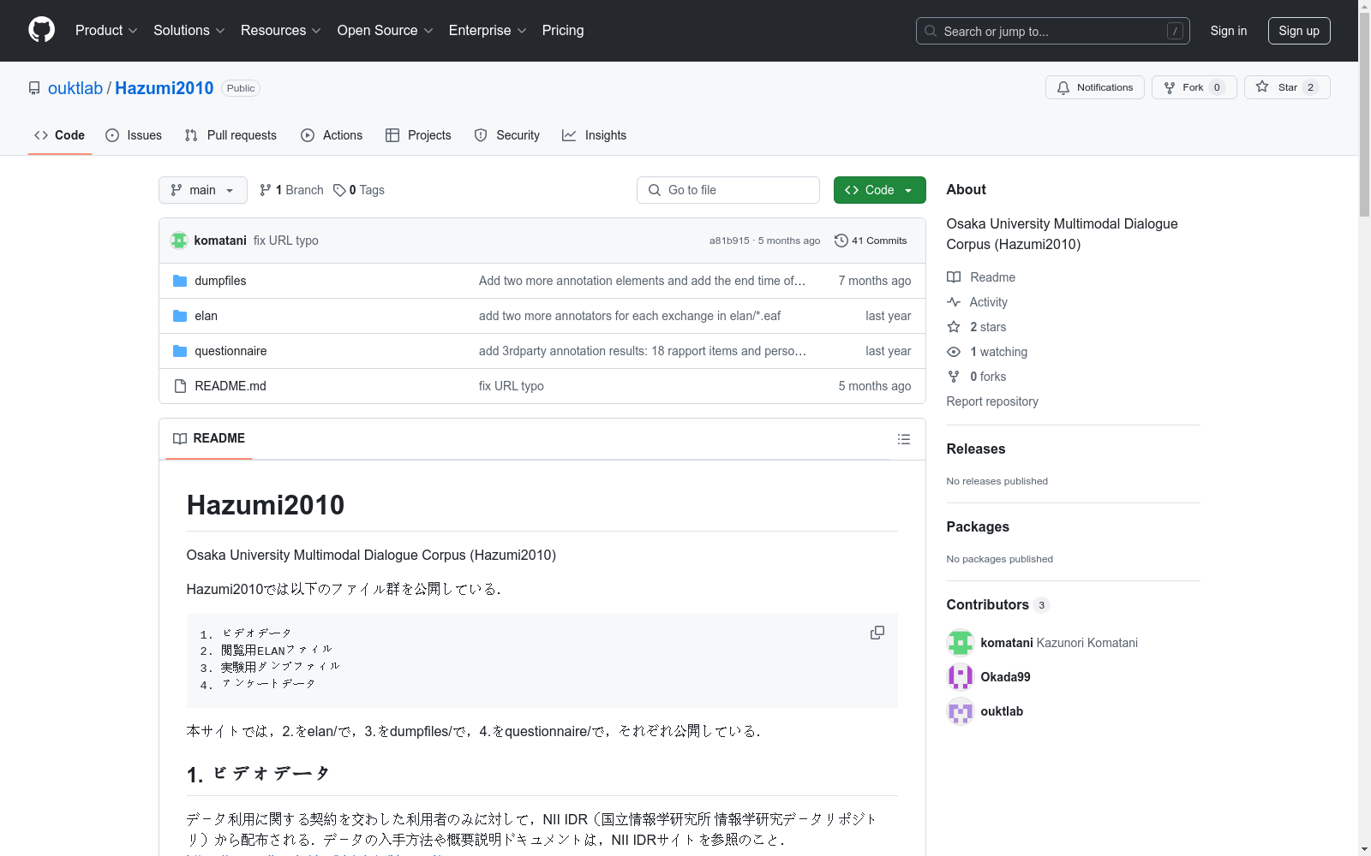
Task: Switch to the Pull requests tab
Action: 230,135
